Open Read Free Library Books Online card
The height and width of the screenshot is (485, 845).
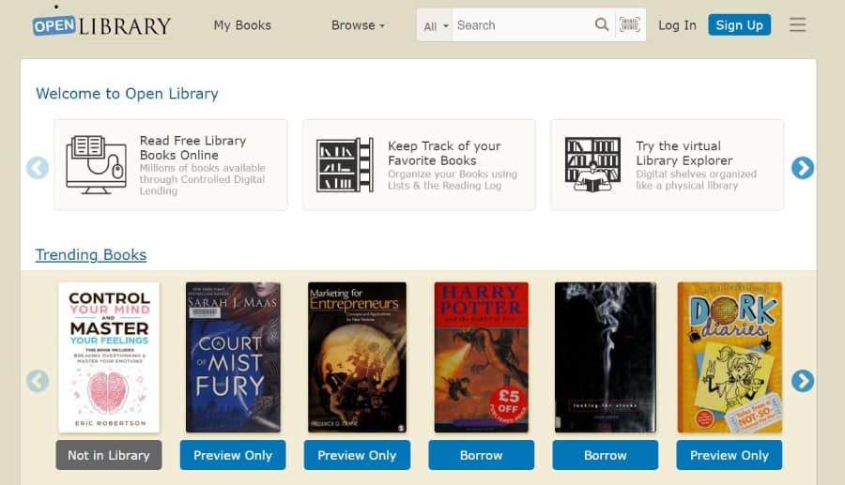171,165
